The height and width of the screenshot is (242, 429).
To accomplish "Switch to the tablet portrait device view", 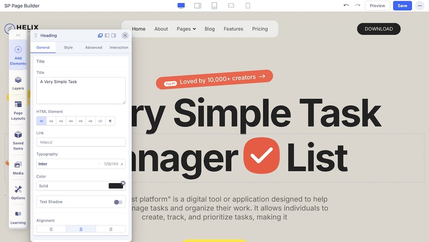I will click(214, 6).
